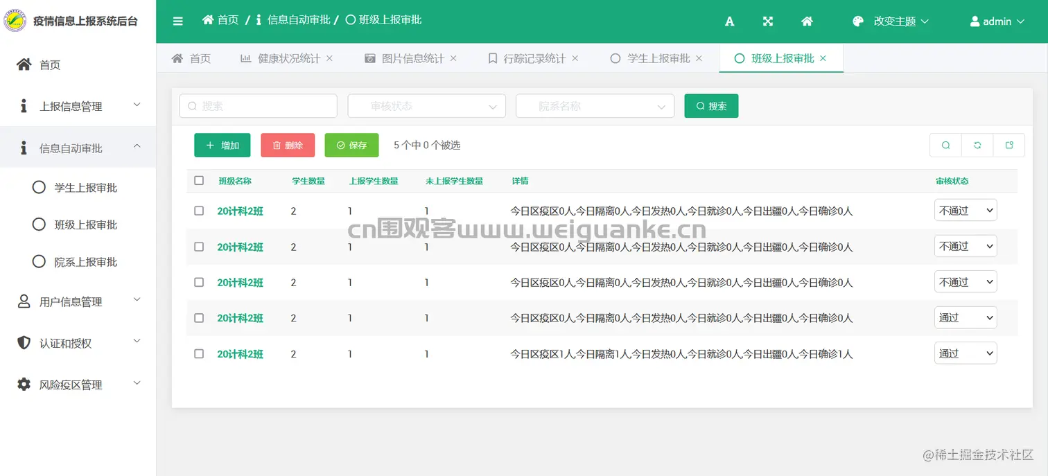The height and width of the screenshot is (476, 1048).
Task: Click the gear icon of 风险疫区管理
Action: pos(24,385)
